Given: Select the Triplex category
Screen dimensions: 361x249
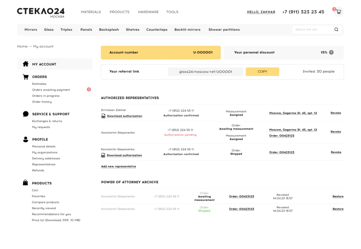Looking at the screenshot, I should coord(66,30).
